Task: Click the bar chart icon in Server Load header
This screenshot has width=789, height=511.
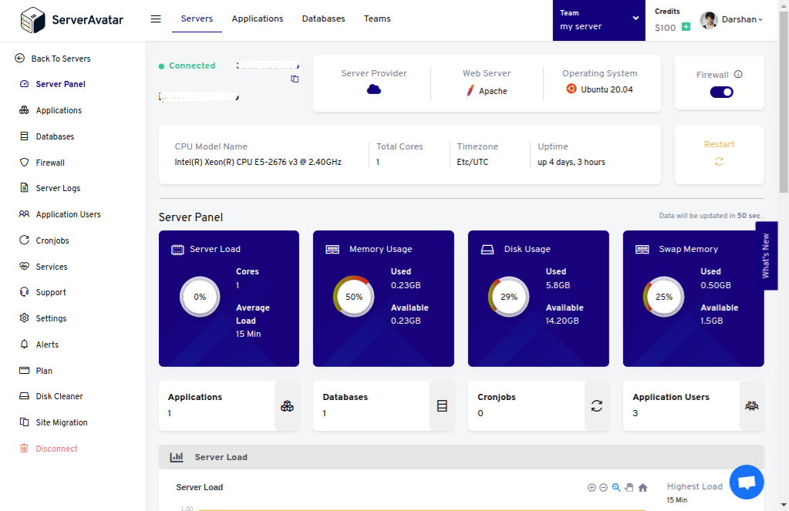Action: 177,457
